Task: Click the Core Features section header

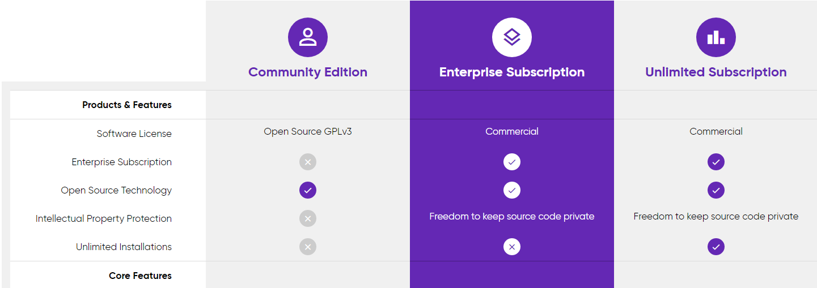Action: (x=140, y=276)
